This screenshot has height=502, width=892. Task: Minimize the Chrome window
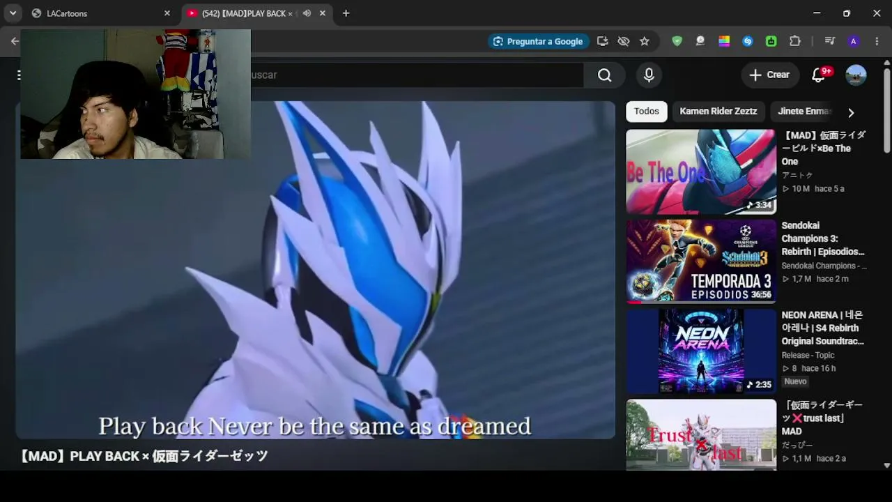(x=817, y=13)
